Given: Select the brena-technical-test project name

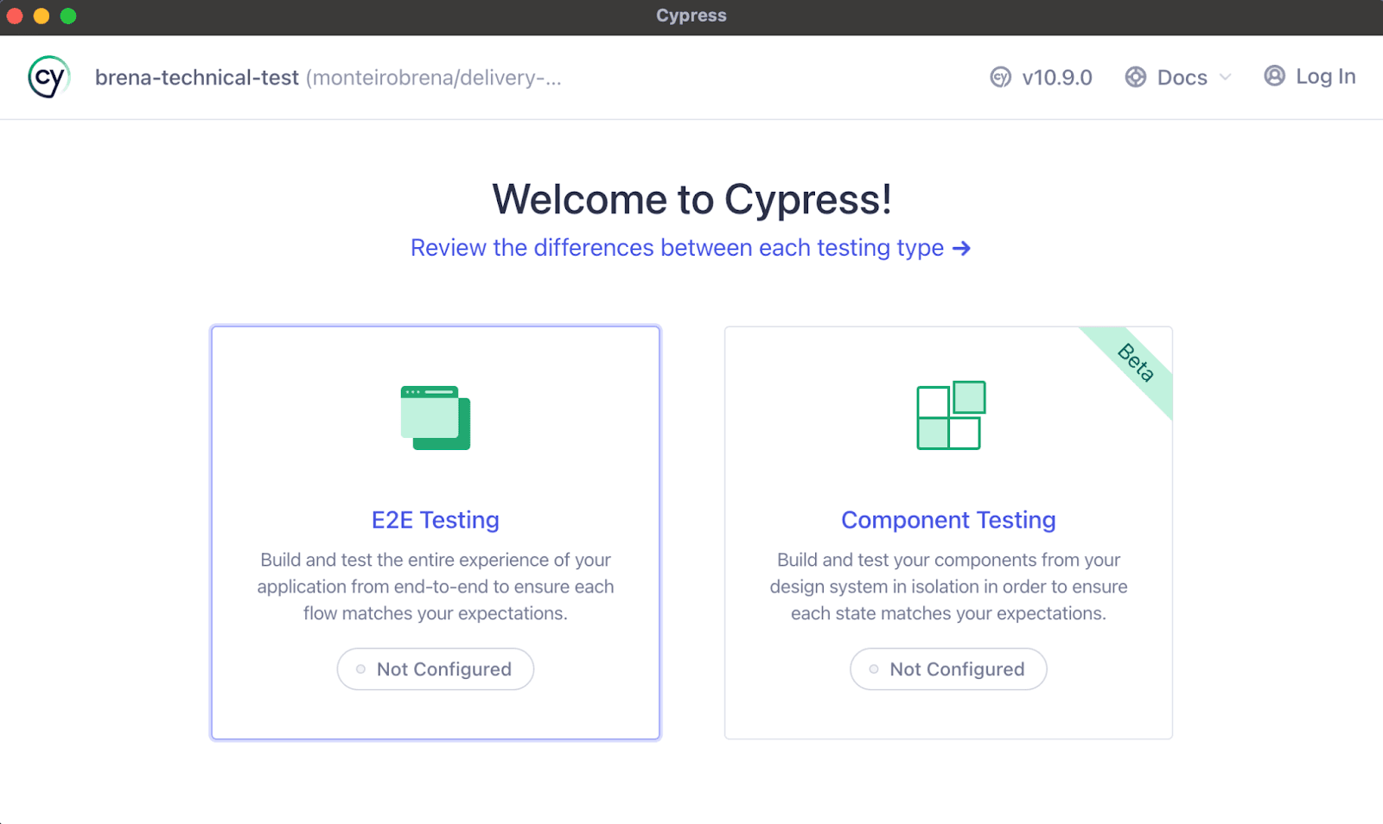Looking at the screenshot, I should (197, 77).
